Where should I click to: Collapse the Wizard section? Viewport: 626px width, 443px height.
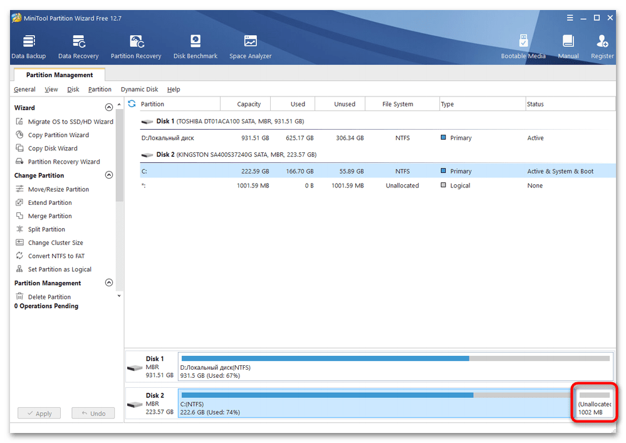pos(109,108)
